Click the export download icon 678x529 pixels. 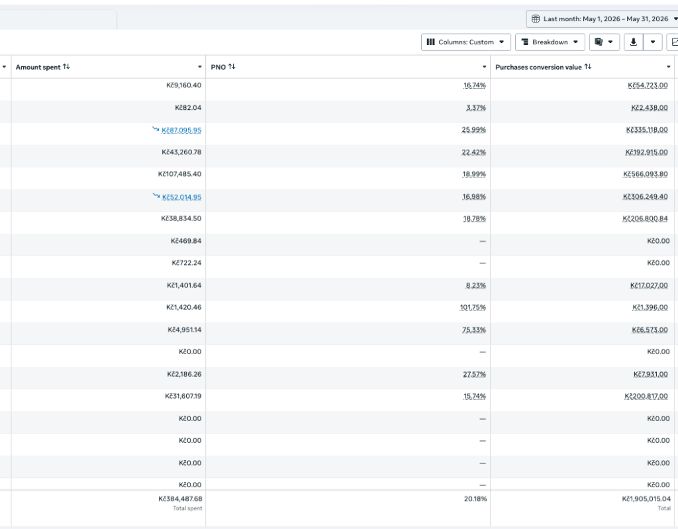tap(634, 42)
